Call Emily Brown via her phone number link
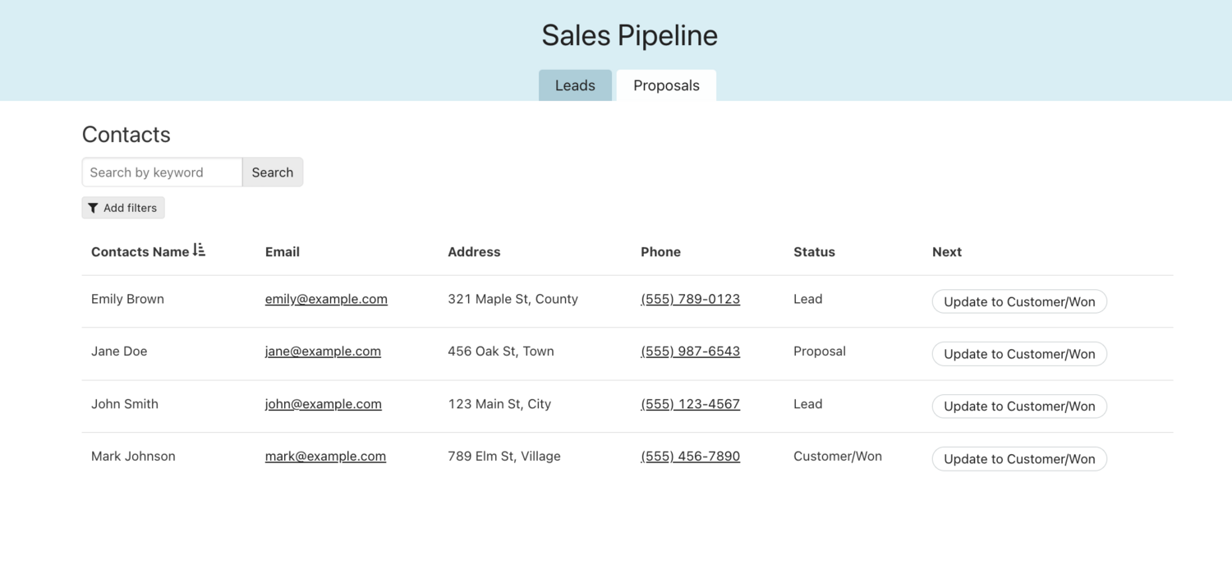 (x=690, y=299)
